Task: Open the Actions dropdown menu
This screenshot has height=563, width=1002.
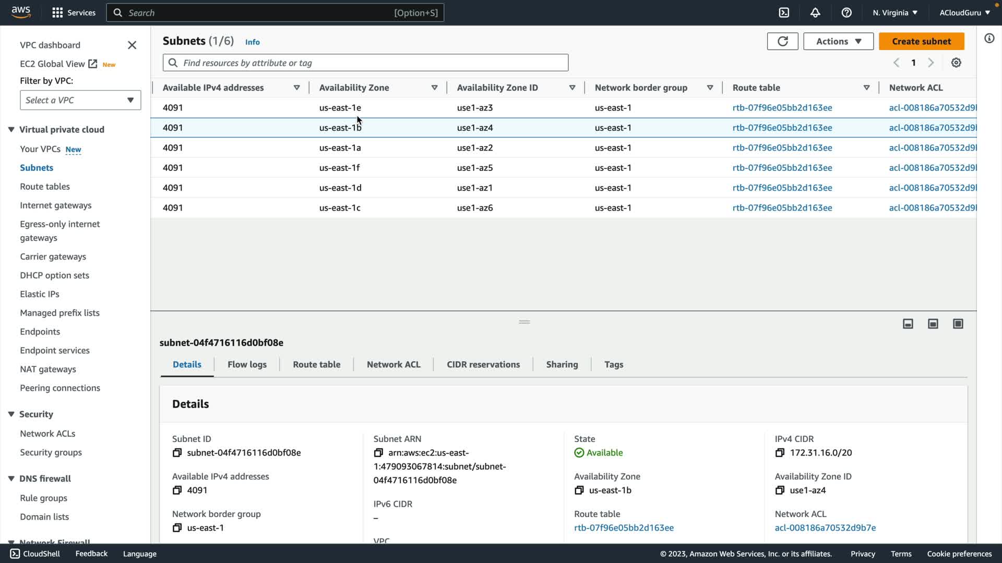Action: (x=838, y=41)
